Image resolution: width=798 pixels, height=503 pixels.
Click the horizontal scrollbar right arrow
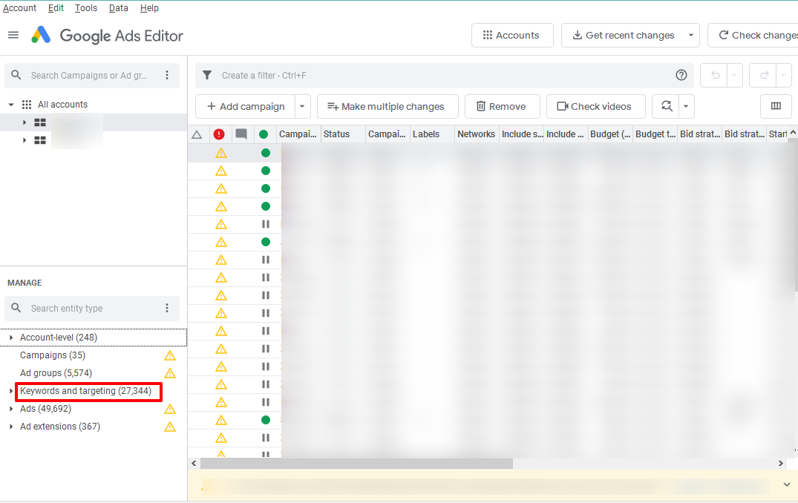pos(781,464)
